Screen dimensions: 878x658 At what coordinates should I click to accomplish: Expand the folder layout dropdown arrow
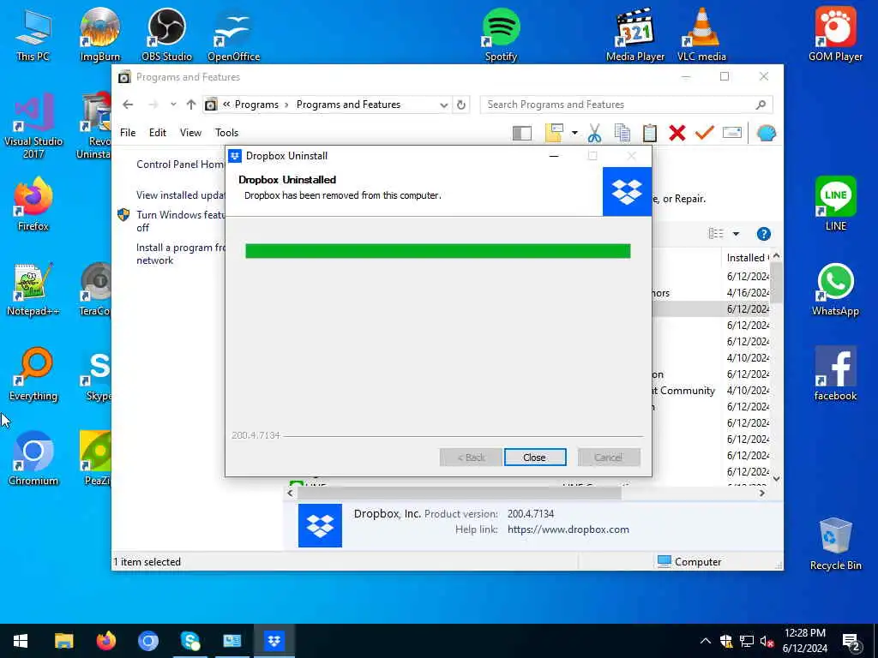point(574,133)
